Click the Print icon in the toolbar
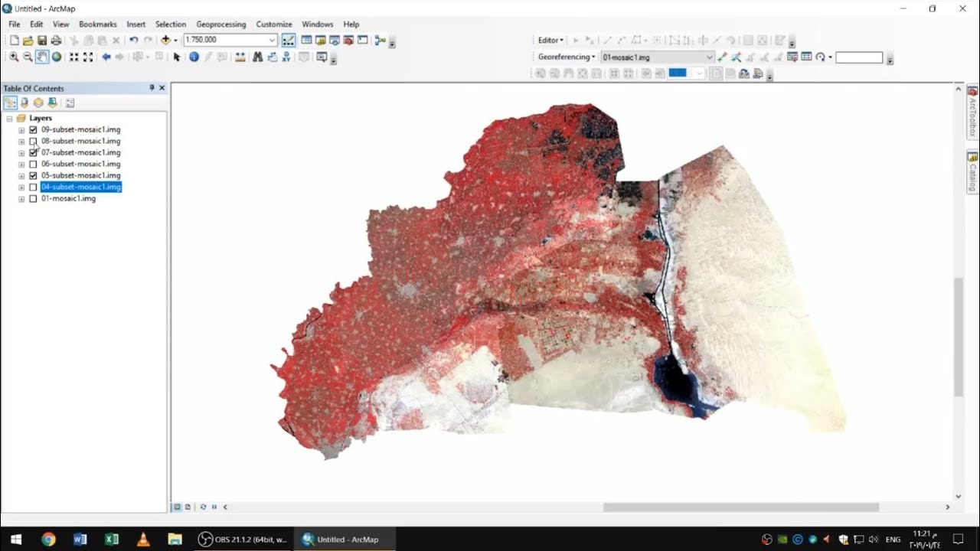This screenshot has height=551, width=980. pos(56,40)
